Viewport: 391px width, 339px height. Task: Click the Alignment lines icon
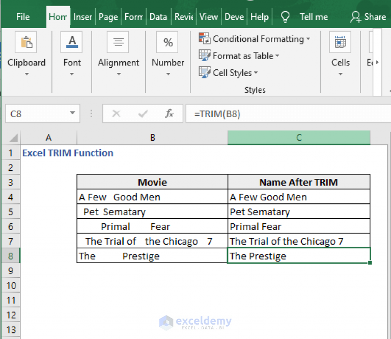click(x=118, y=42)
